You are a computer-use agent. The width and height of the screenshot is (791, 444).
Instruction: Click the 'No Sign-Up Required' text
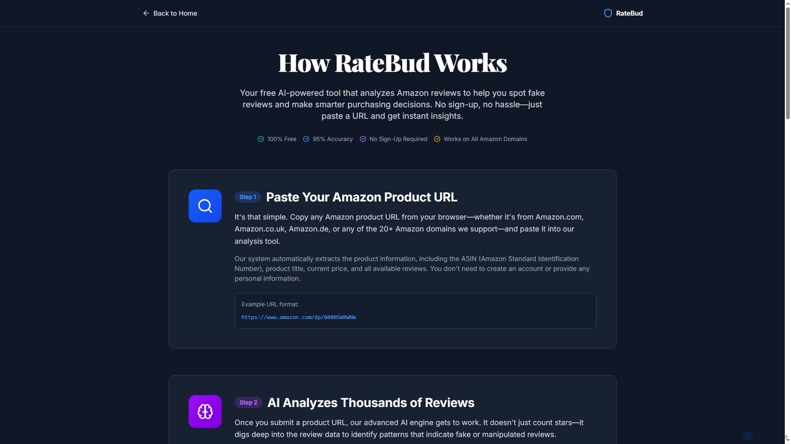coord(398,139)
